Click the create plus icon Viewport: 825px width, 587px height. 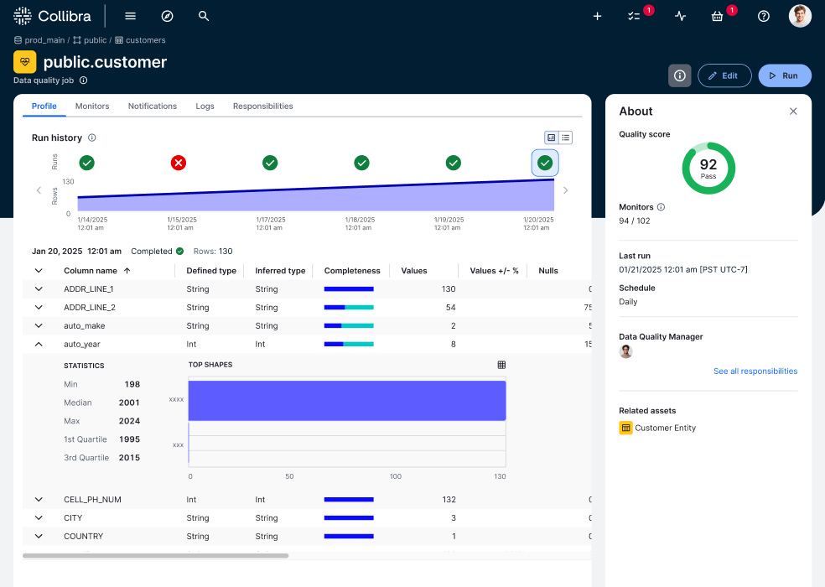[597, 16]
